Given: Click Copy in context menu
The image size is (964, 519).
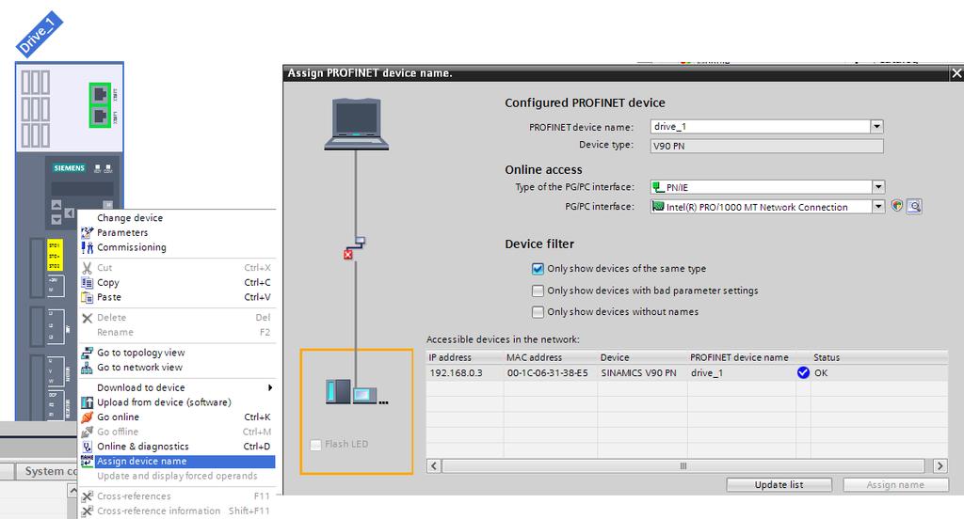Looking at the screenshot, I should tap(177, 282).
